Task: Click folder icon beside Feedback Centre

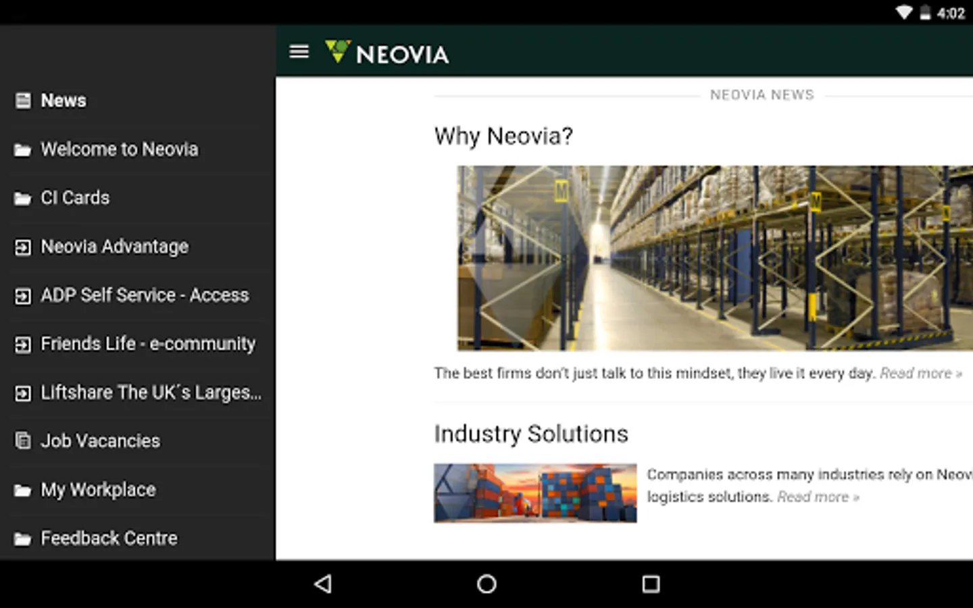Action: pyautogui.click(x=23, y=539)
